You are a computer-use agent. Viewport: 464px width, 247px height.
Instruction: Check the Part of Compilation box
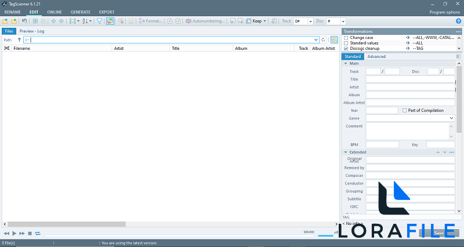click(404, 110)
